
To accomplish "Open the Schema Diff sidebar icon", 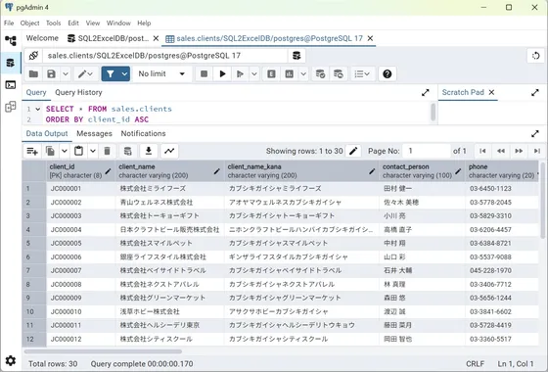I will point(11,107).
